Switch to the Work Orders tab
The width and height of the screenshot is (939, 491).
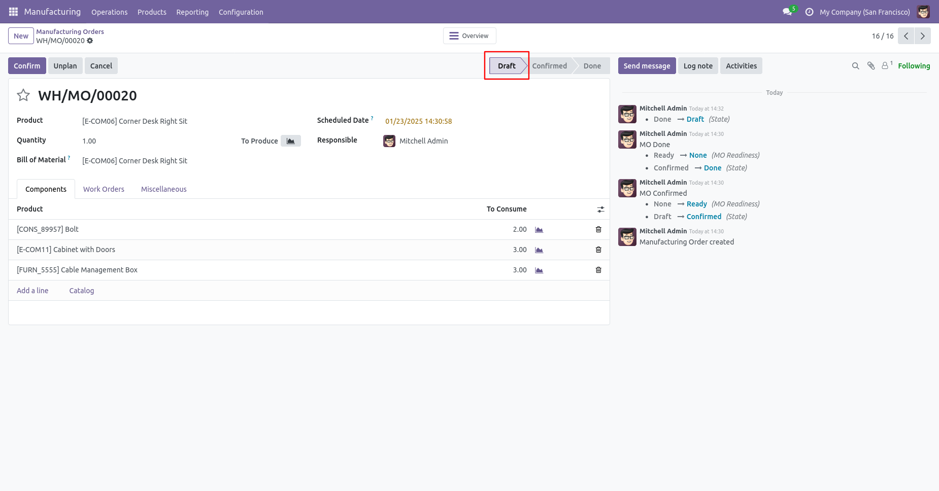point(104,189)
